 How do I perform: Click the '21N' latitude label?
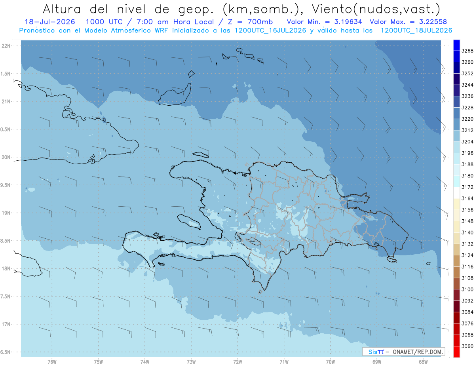(6, 102)
